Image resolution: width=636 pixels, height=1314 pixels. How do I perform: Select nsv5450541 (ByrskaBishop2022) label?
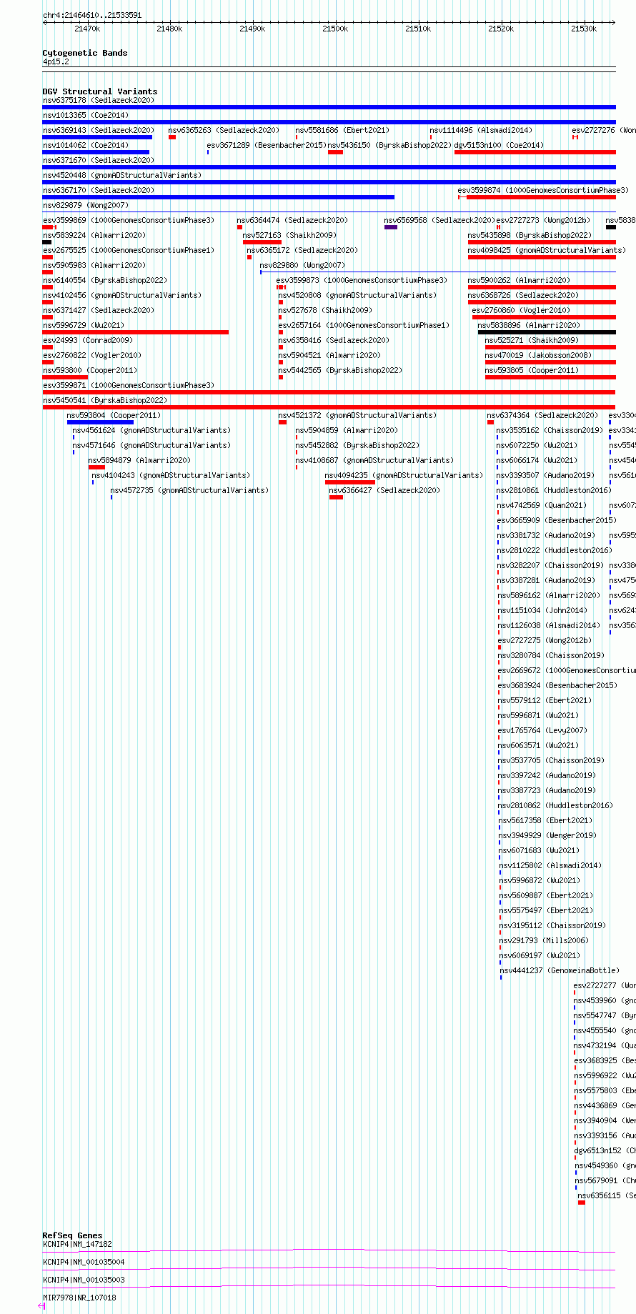[104, 400]
